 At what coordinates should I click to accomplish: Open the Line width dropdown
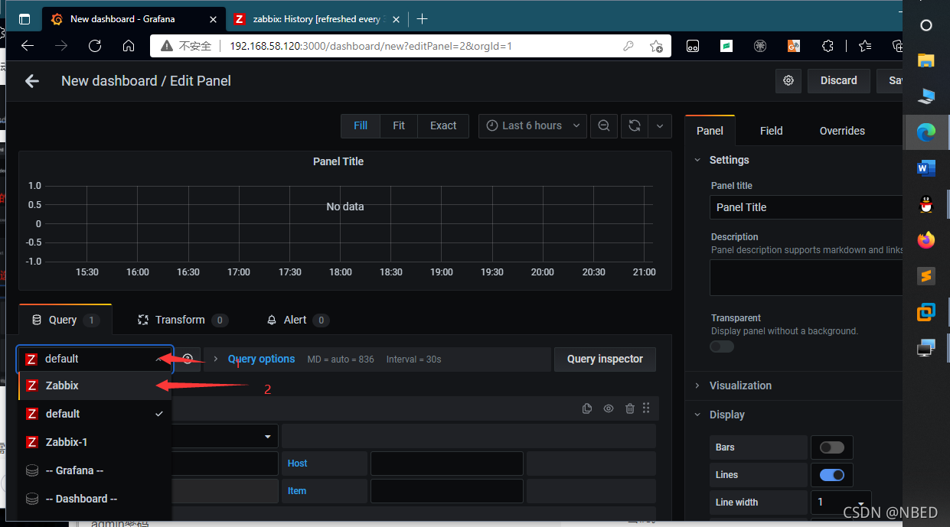[841, 503]
